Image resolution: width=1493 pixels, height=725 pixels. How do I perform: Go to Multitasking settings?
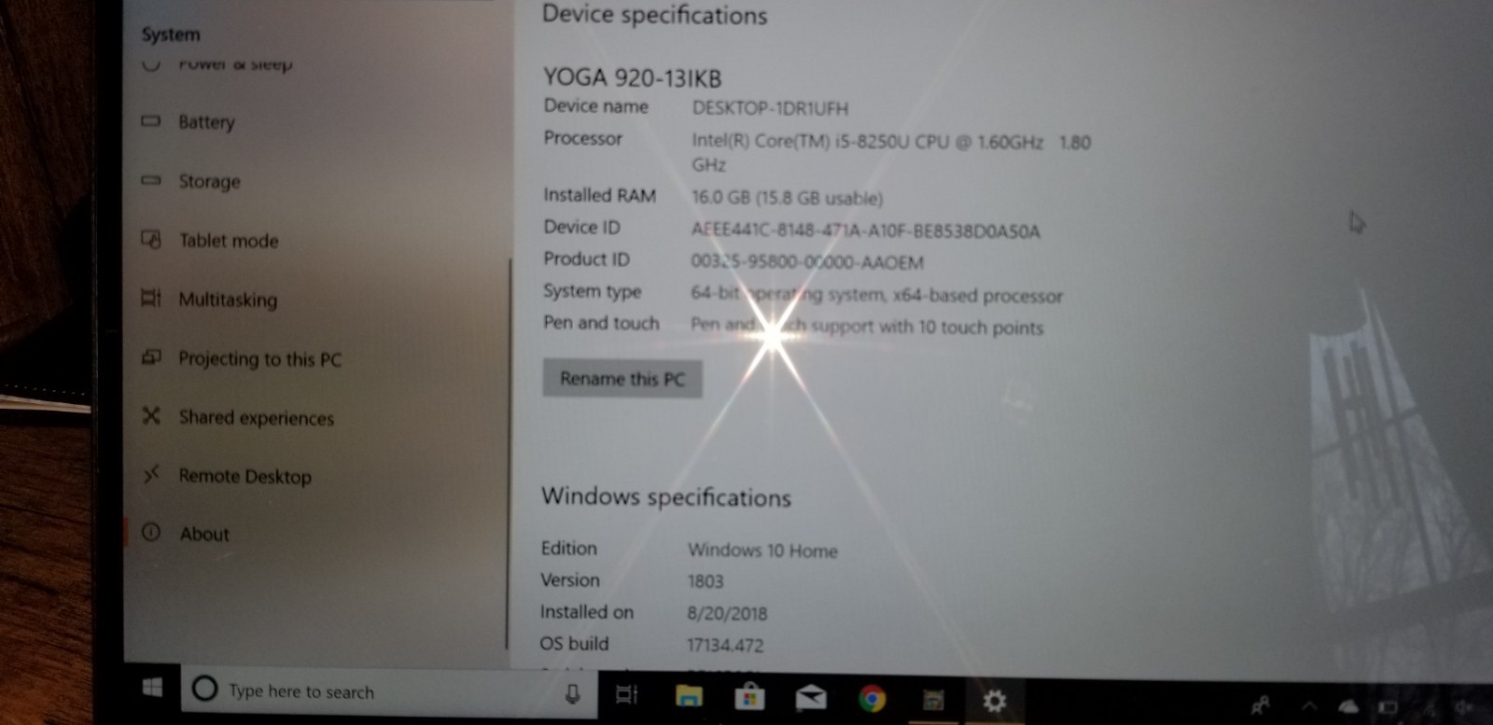coord(228,300)
